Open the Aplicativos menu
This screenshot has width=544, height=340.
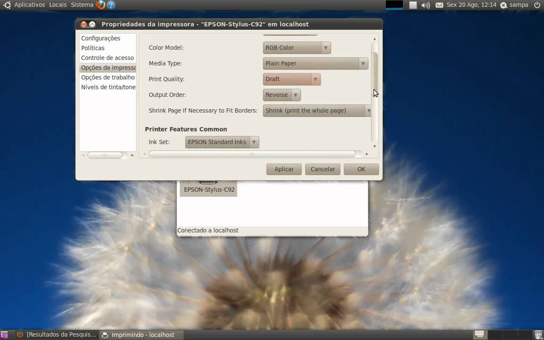(29, 5)
